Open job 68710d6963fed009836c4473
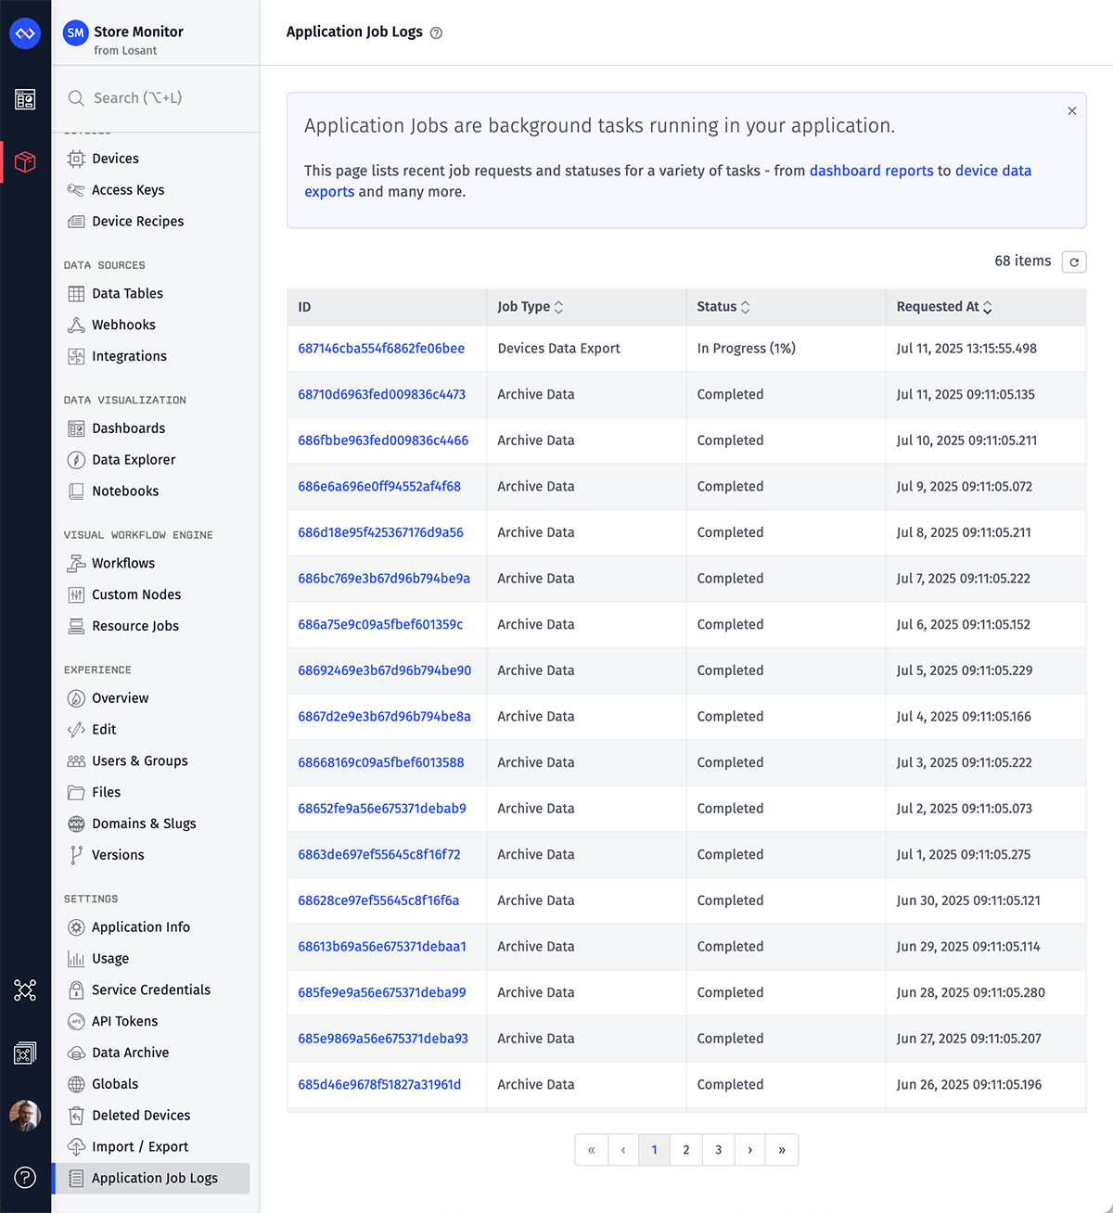This screenshot has width=1113, height=1213. pyautogui.click(x=381, y=395)
